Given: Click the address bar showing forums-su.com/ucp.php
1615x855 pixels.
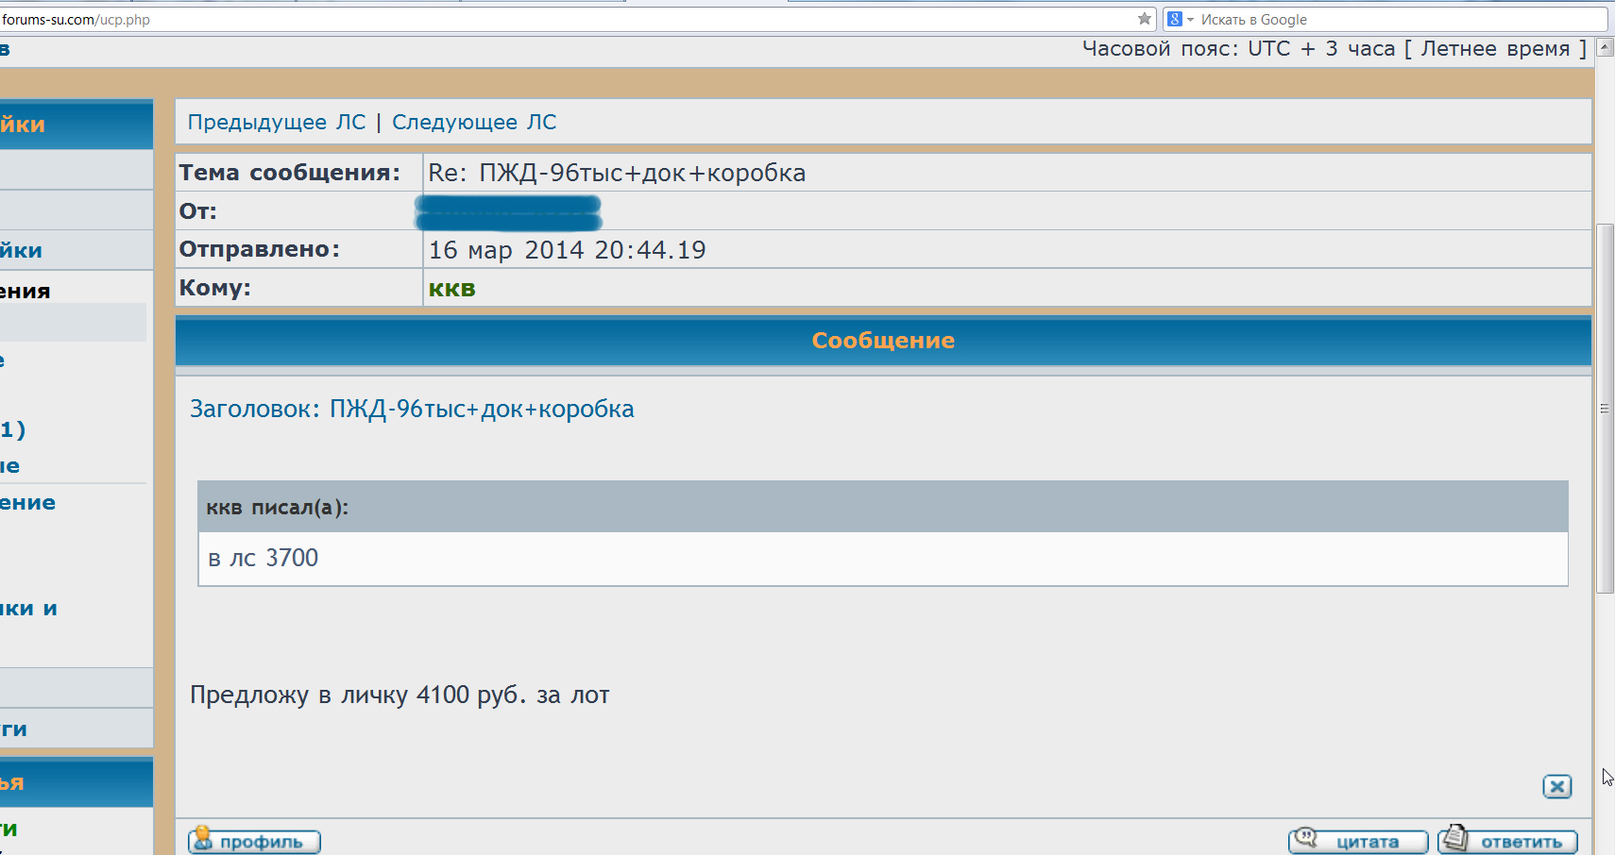Looking at the screenshot, I should click(x=567, y=20).
